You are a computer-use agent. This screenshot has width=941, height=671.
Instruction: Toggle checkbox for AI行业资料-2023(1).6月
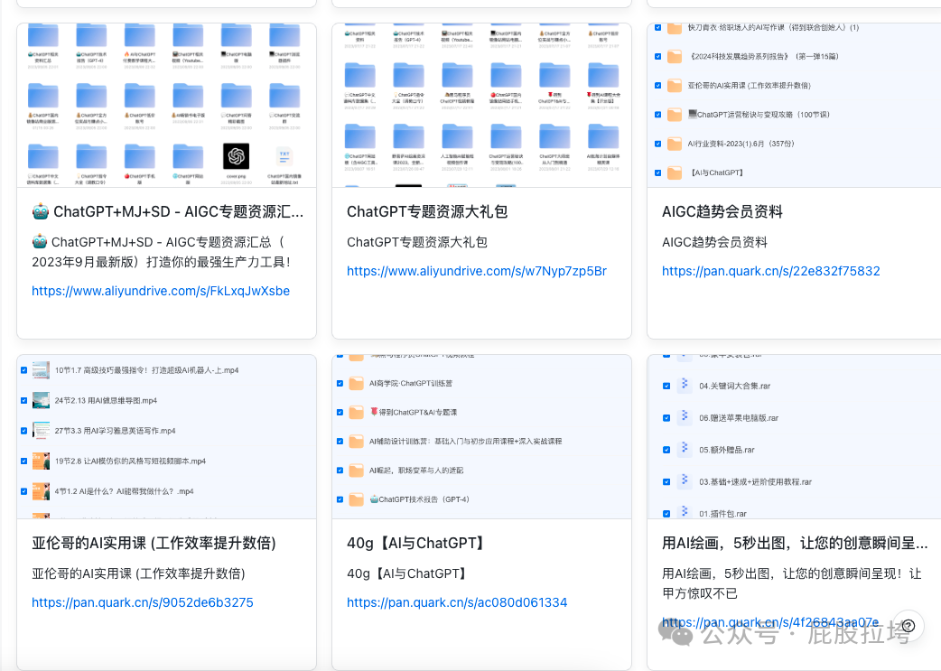(657, 144)
